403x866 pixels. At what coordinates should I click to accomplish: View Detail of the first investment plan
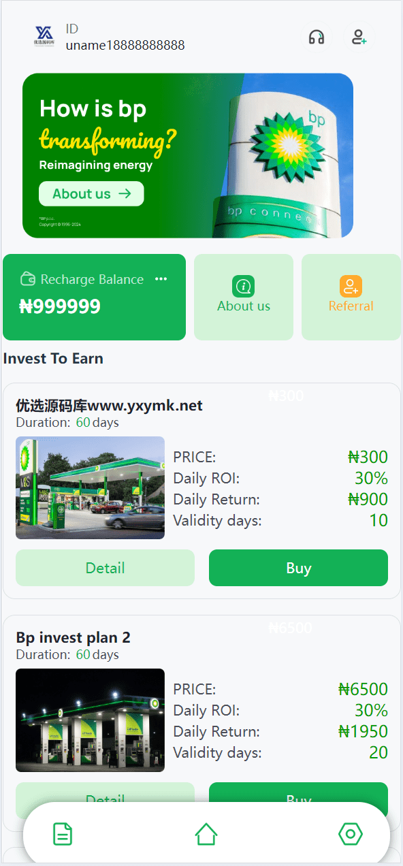click(105, 568)
